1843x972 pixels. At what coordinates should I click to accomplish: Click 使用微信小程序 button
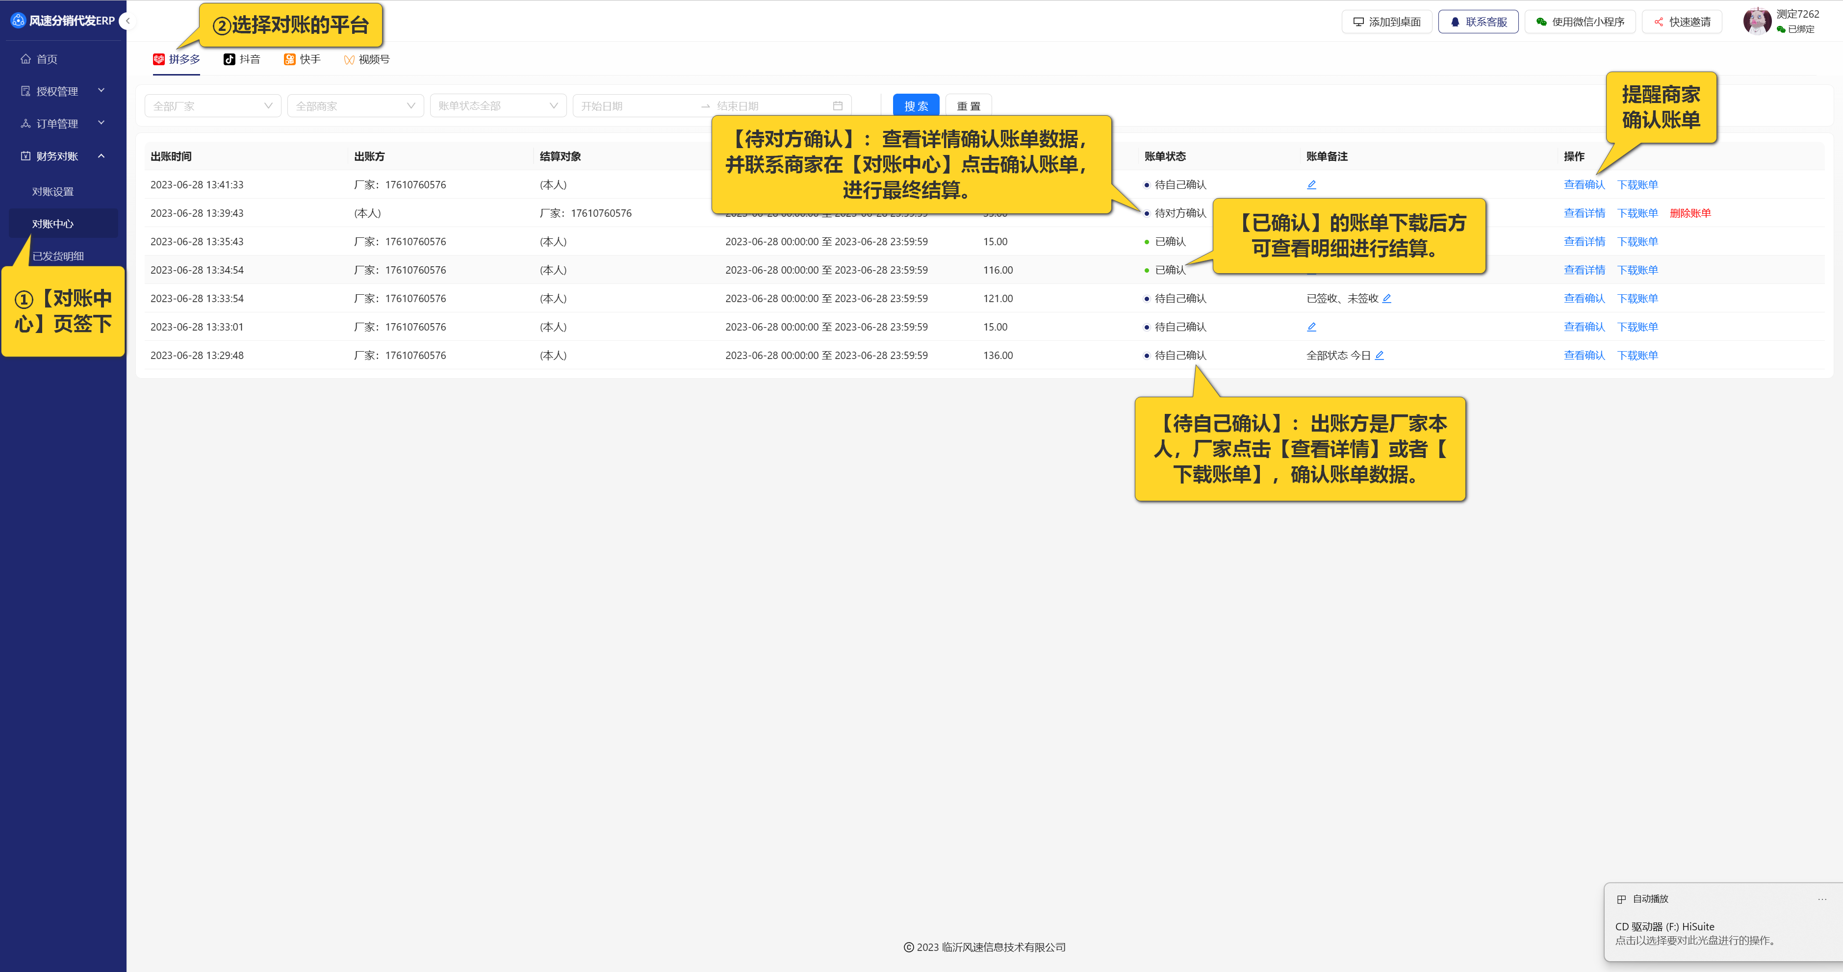click(1580, 22)
